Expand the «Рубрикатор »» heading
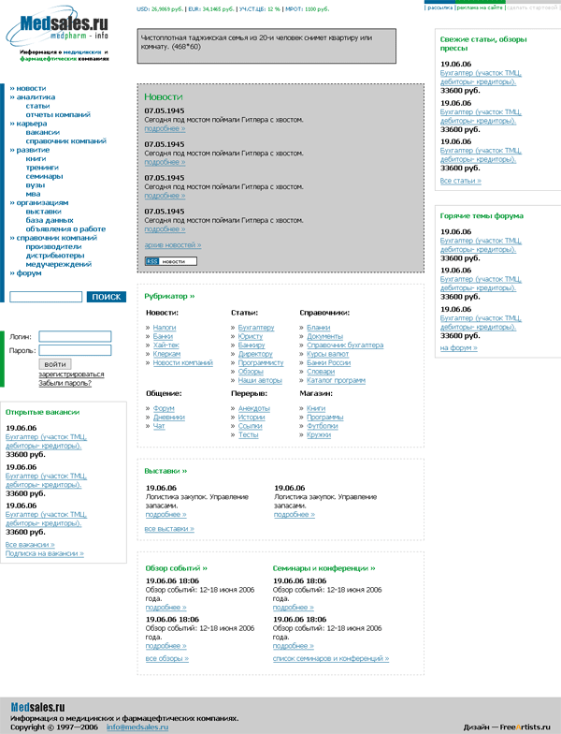 click(x=169, y=296)
